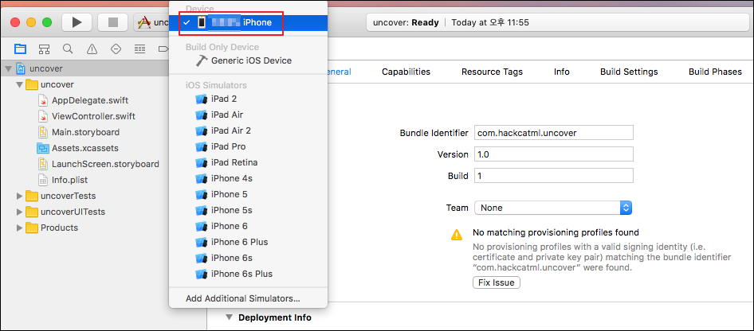Open the Debug navigator icon
754x331 pixels.
(x=139, y=49)
